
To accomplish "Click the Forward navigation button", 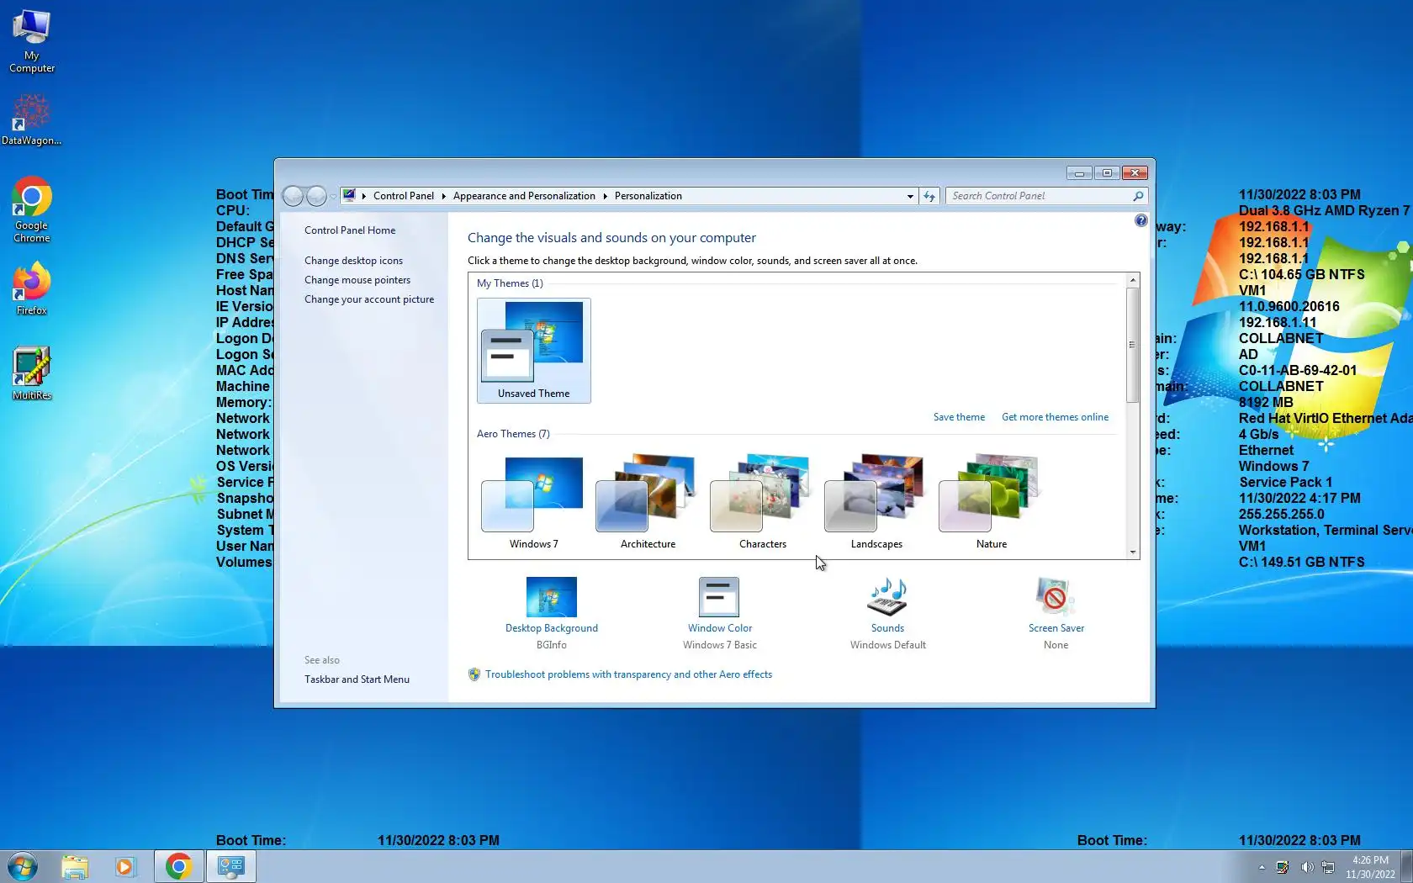I will pos(316,196).
